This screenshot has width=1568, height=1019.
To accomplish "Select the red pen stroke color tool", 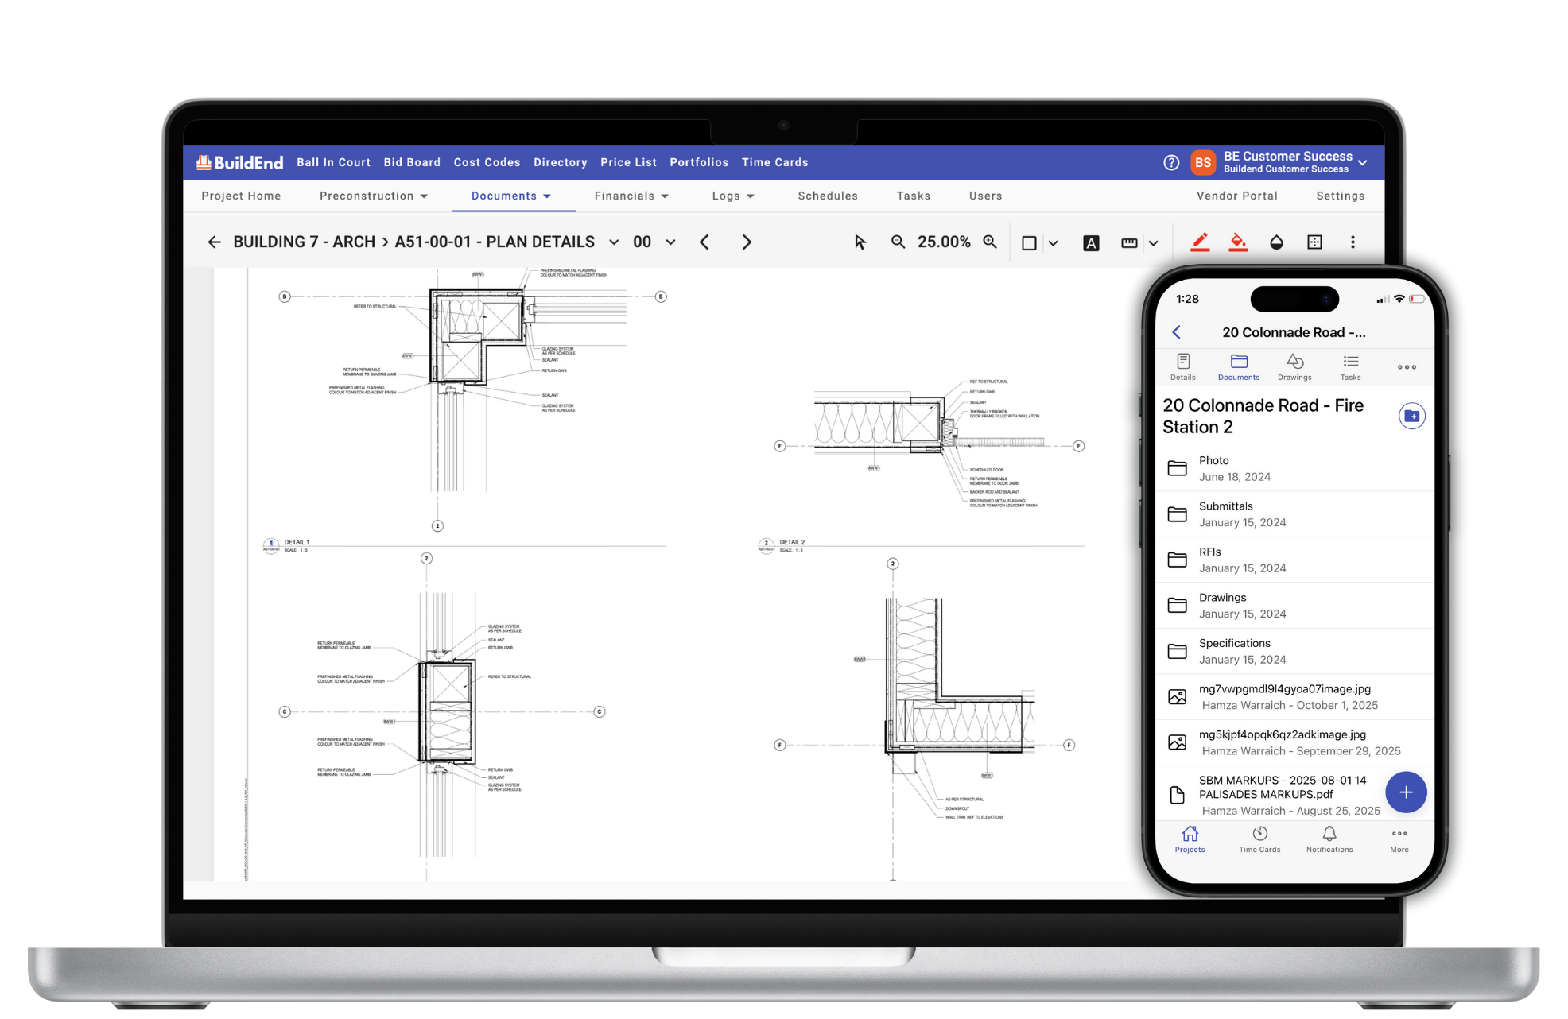I will (x=1200, y=242).
